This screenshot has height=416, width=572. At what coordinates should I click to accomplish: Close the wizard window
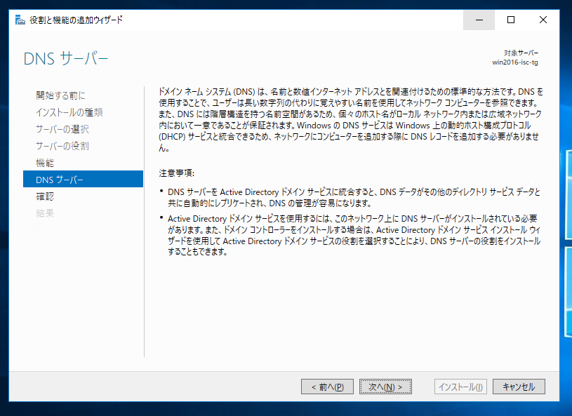pos(543,20)
